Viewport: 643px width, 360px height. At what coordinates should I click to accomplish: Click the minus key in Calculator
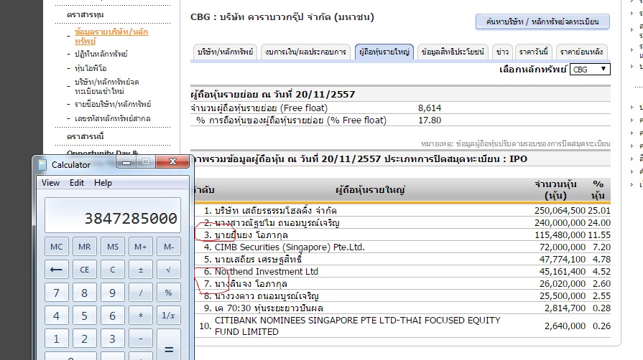(x=141, y=338)
